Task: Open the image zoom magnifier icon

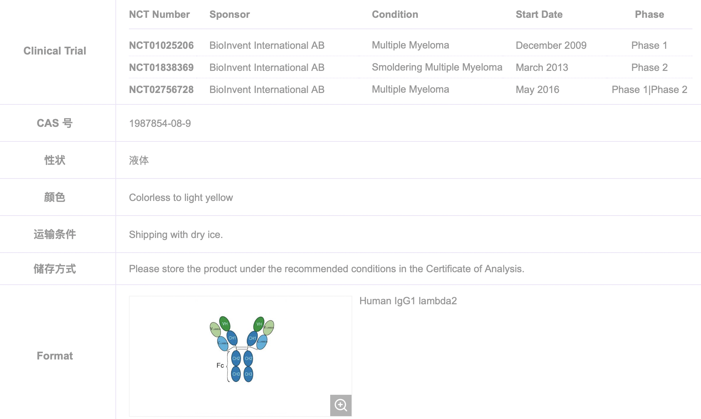Action: 341,405
